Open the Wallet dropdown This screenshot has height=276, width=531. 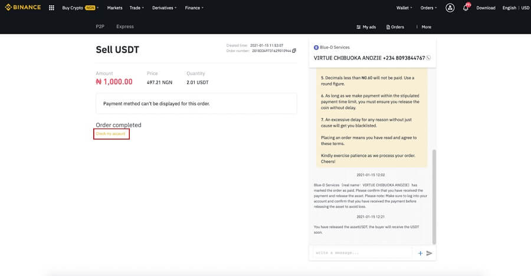(x=404, y=8)
